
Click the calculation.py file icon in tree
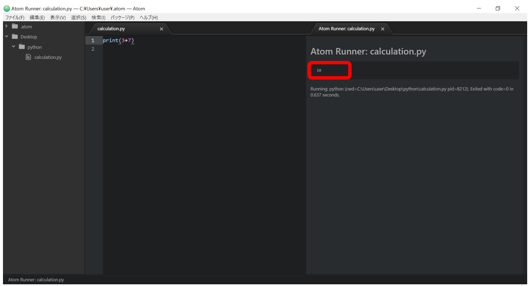point(28,57)
